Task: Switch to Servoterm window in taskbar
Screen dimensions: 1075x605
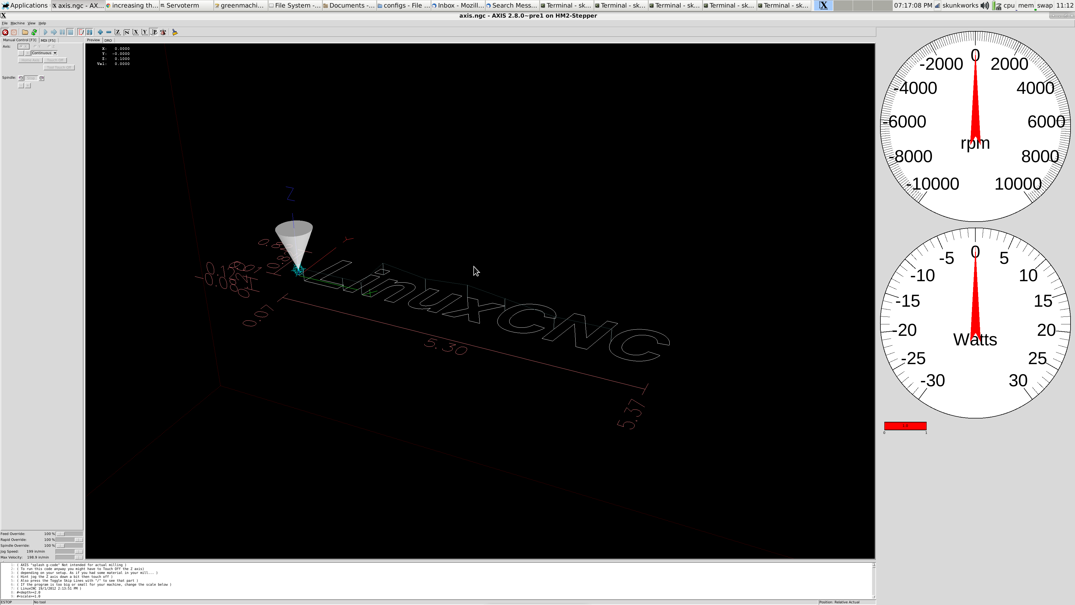Action: click(186, 5)
